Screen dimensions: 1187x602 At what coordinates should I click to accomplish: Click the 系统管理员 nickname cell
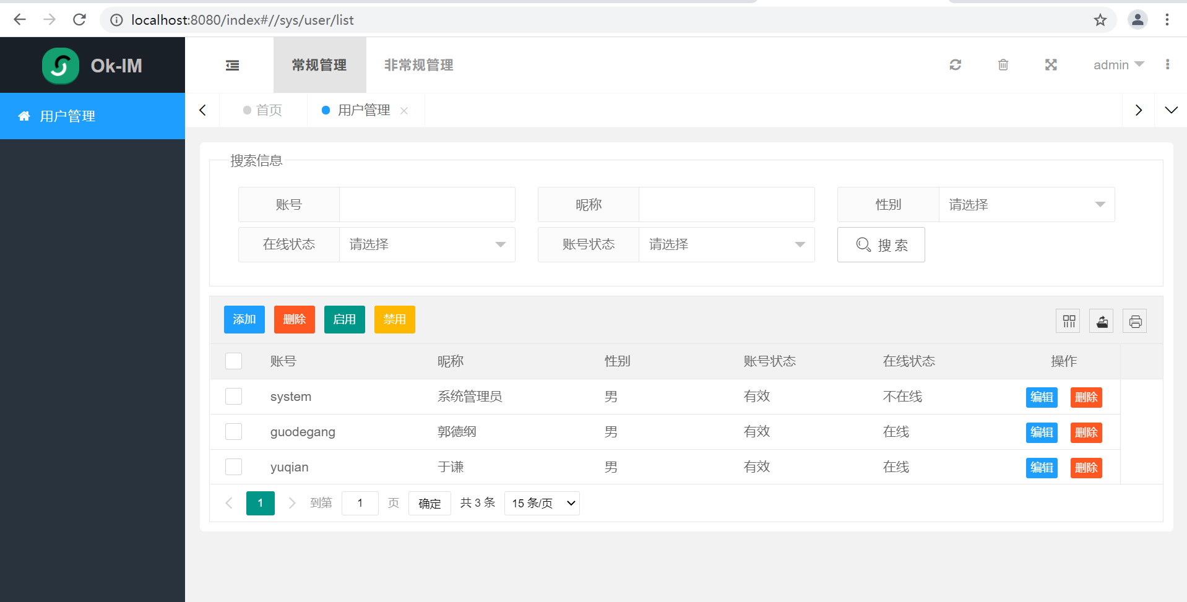tap(470, 397)
